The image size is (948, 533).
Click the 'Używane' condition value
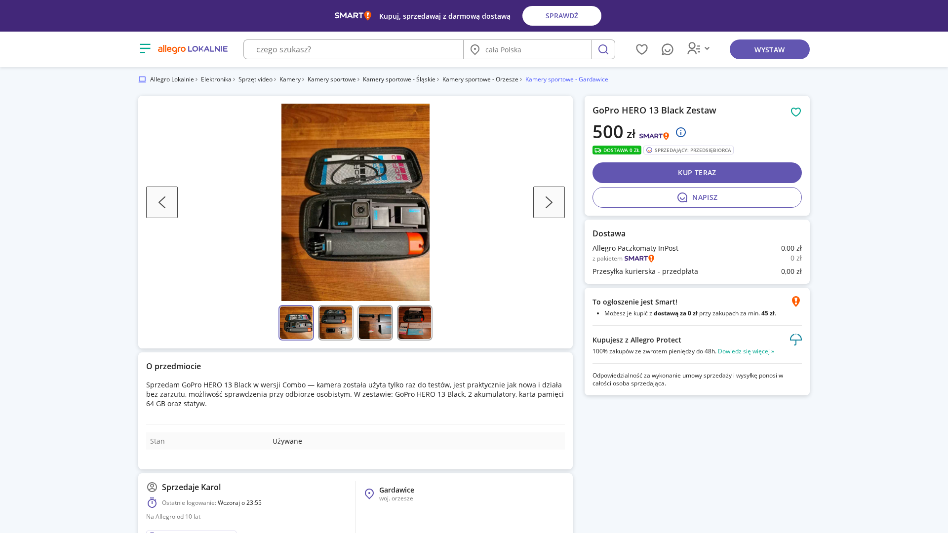tap(287, 441)
